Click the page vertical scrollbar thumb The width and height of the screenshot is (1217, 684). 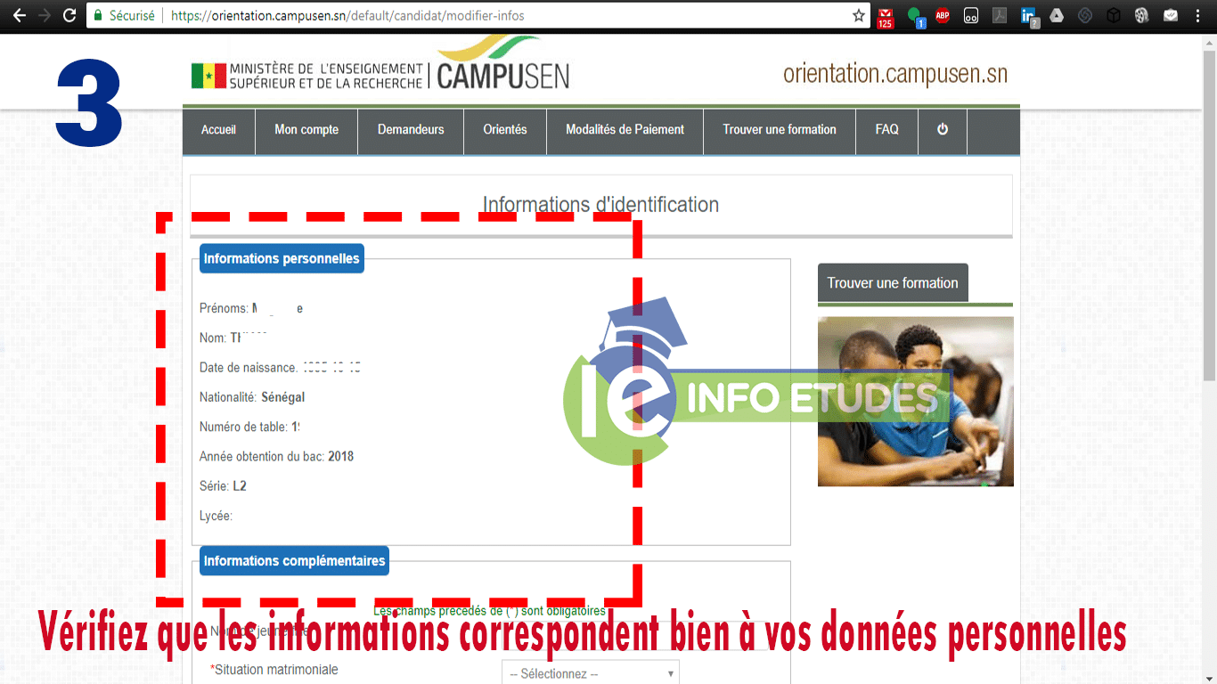[1209, 214]
